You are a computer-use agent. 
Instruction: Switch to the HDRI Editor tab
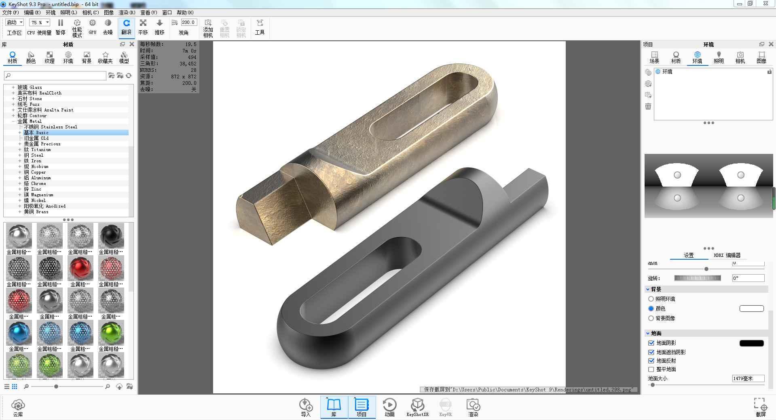(727, 255)
